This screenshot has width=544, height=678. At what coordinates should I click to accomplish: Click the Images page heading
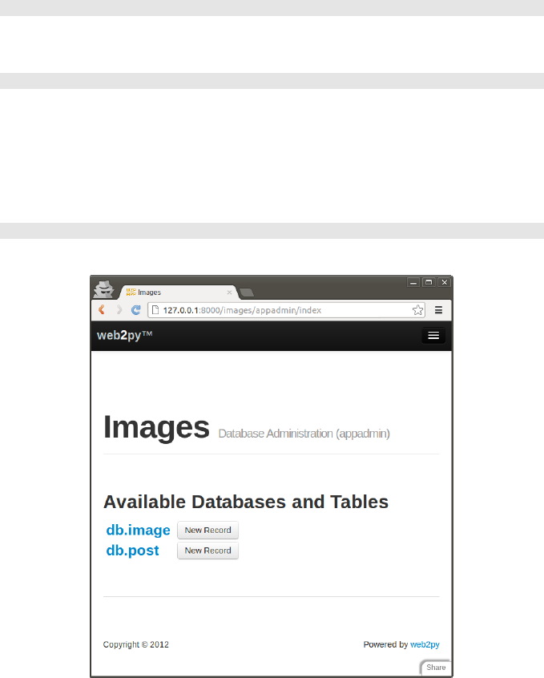[156, 427]
